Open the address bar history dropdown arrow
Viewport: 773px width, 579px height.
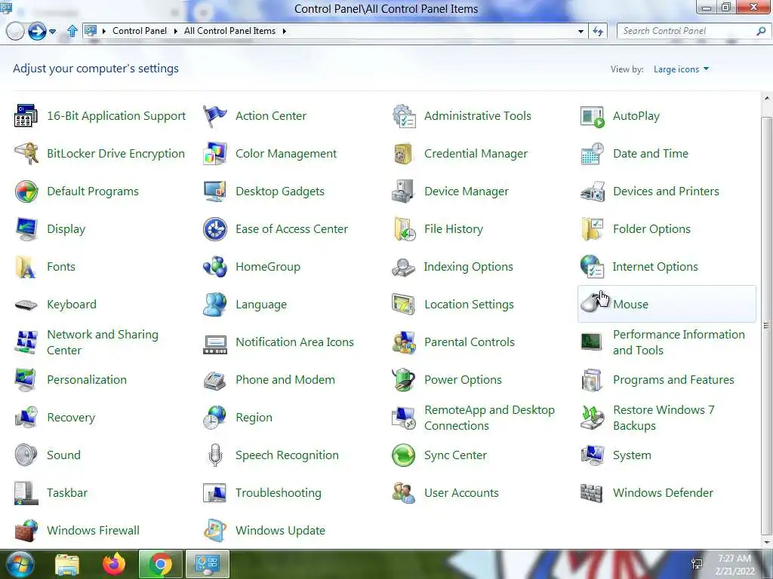[581, 31]
